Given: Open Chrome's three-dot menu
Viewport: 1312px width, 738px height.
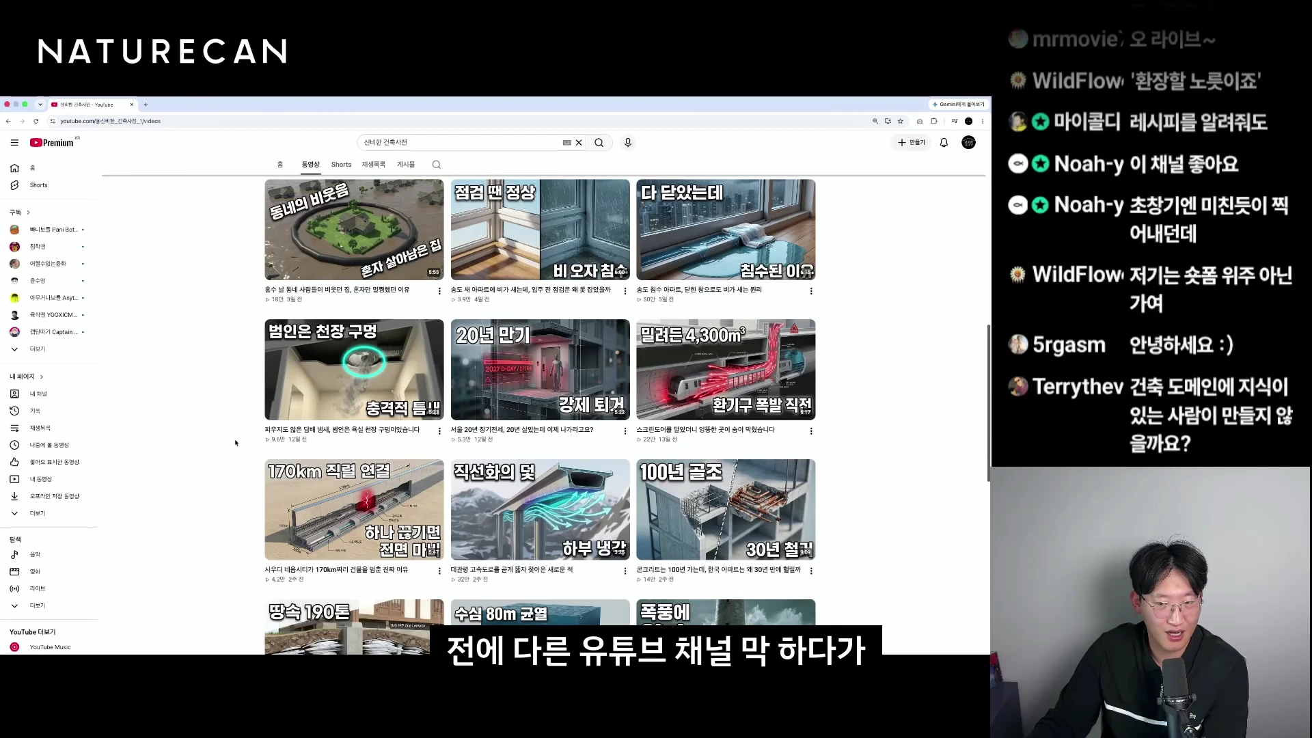Looking at the screenshot, I should point(983,121).
